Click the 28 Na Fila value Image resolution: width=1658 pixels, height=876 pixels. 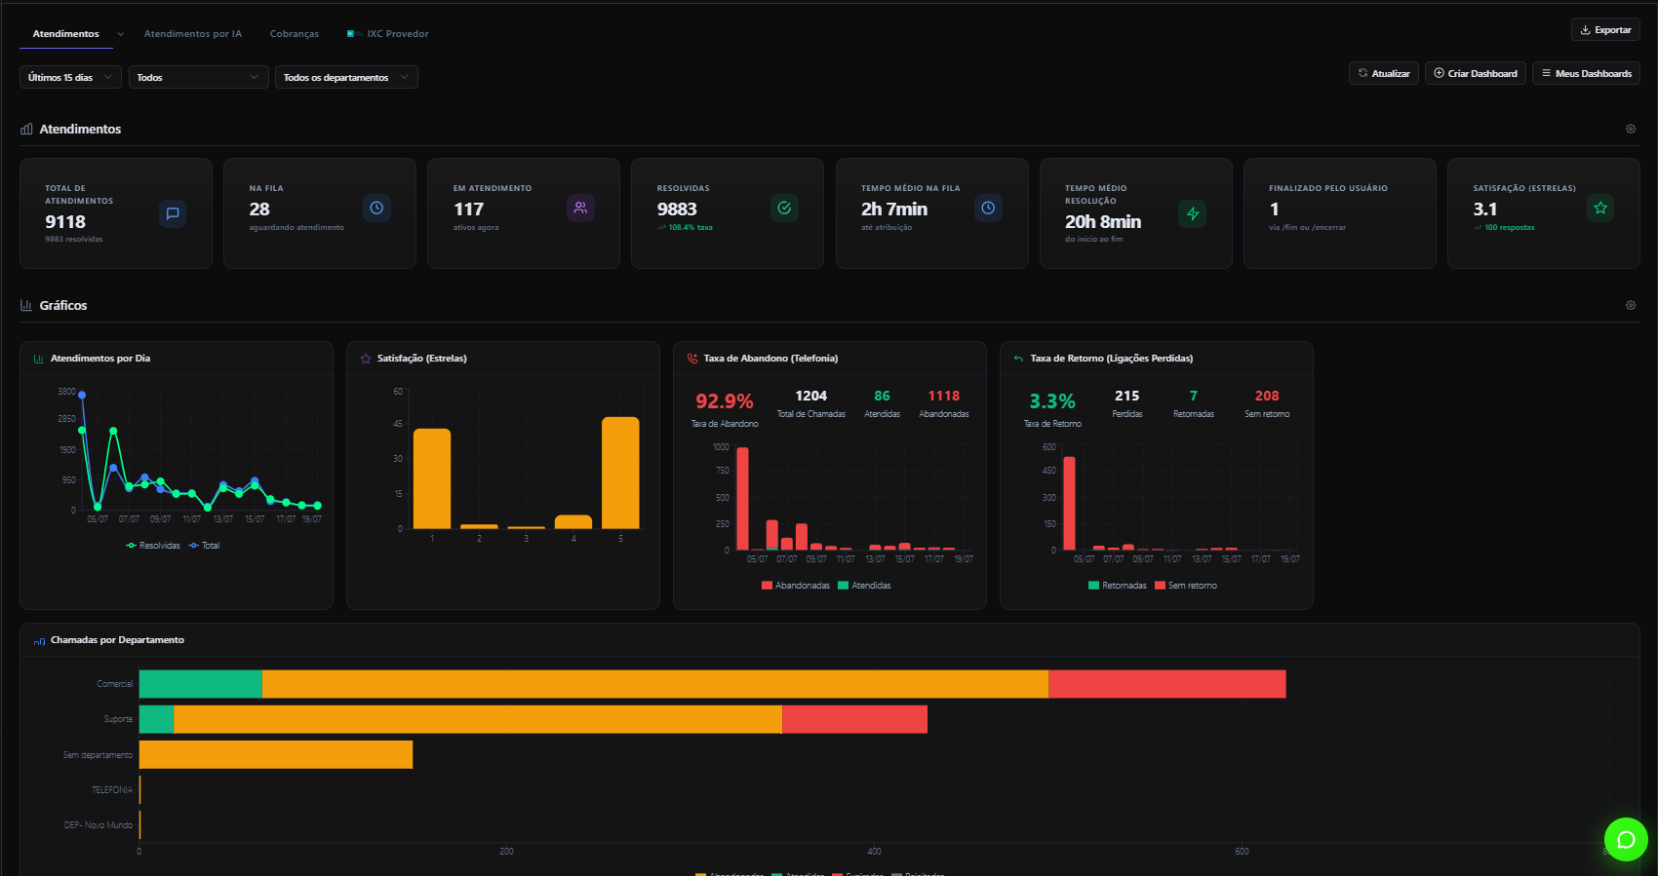pyautogui.click(x=259, y=209)
